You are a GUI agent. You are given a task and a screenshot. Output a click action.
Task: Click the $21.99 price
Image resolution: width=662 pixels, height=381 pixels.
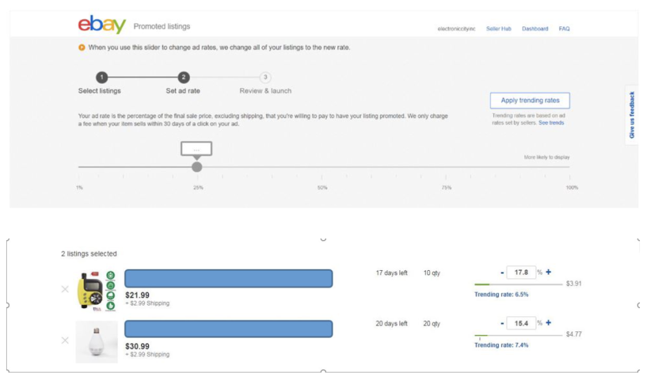pos(137,295)
